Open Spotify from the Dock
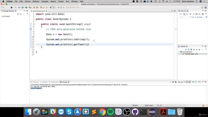Image resolution: width=208 pixels, height=117 pixels. (x=110, y=112)
